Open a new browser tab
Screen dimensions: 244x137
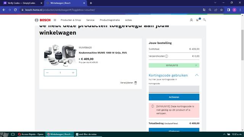point(91,3)
